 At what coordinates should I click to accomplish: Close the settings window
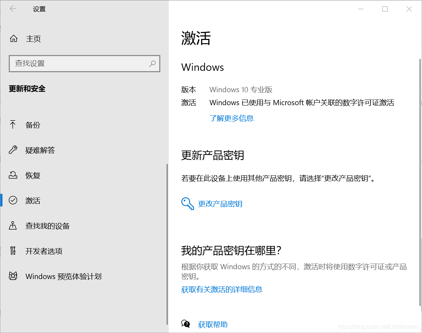click(x=409, y=9)
